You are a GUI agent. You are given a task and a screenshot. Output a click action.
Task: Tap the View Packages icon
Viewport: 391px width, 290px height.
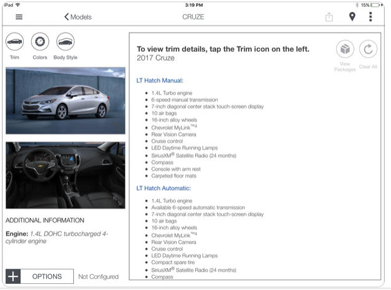point(345,49)
